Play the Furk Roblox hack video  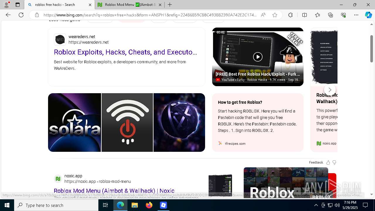click(258, 57)
